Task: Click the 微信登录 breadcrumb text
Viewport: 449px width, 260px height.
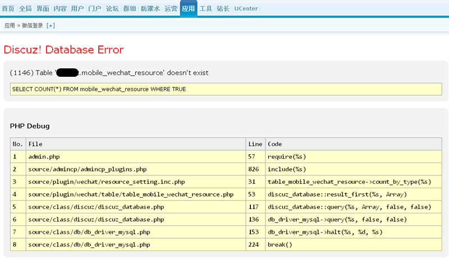Action: pos(33,26)
